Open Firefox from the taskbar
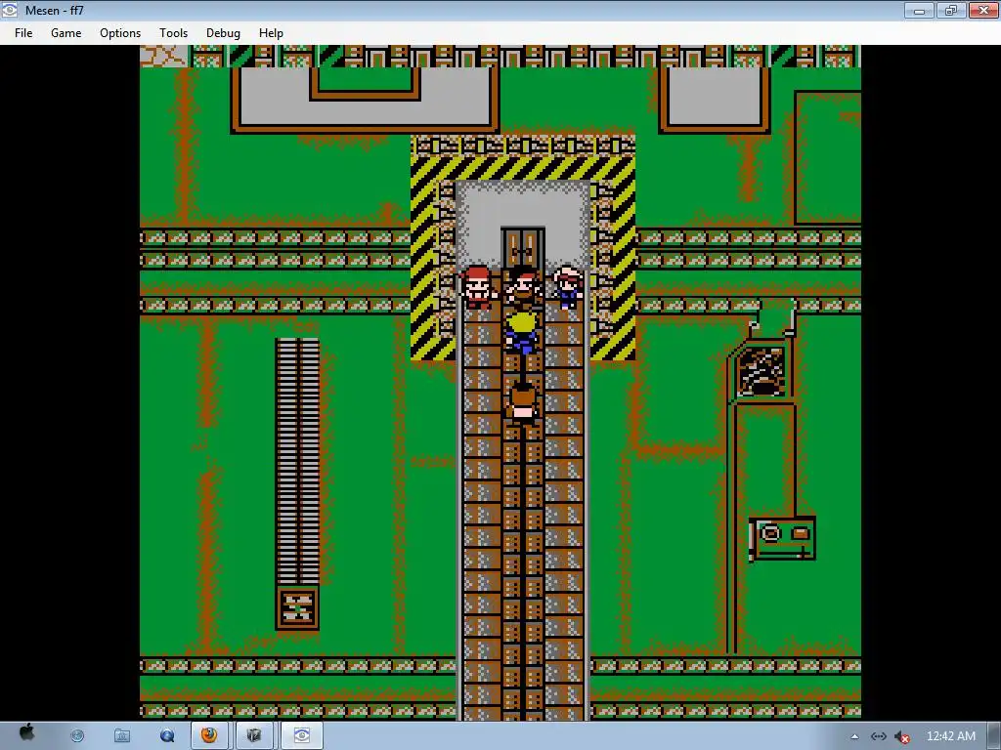The image size is (1001, 750). tap(209, 735)
